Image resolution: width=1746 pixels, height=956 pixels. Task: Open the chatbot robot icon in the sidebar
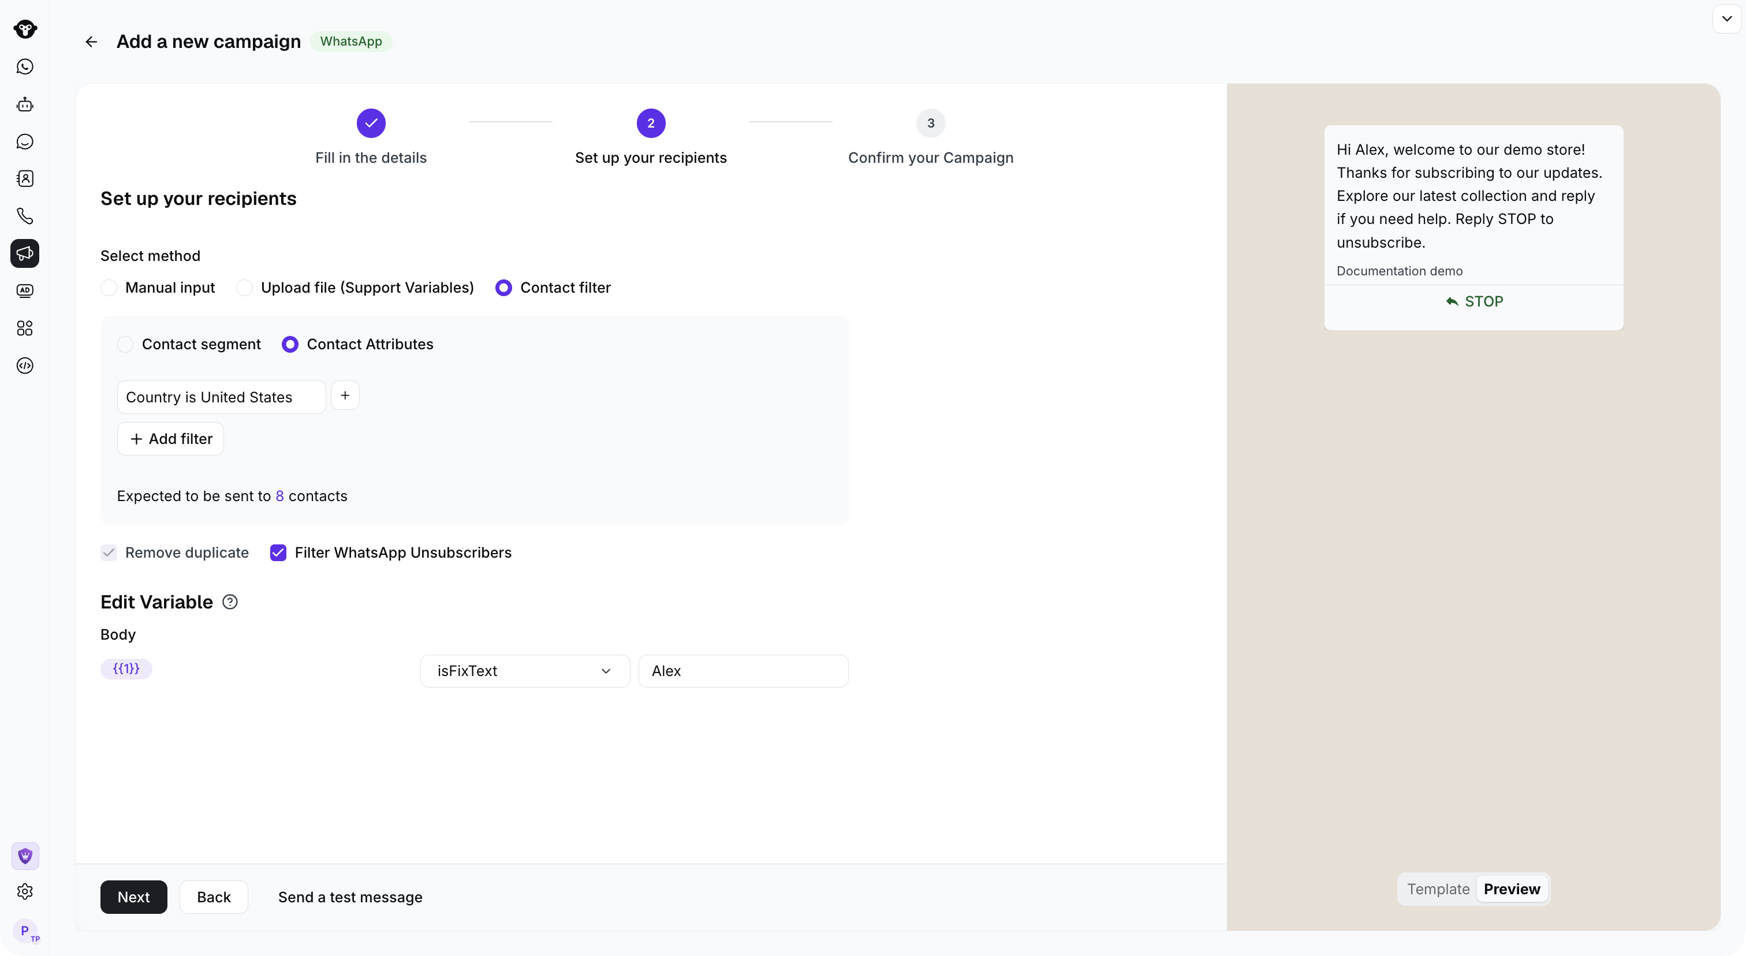pyautogui.click(x=25, y=104)
